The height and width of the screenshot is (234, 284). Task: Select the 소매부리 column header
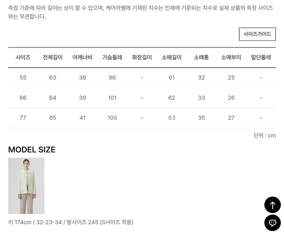[231, 57]
